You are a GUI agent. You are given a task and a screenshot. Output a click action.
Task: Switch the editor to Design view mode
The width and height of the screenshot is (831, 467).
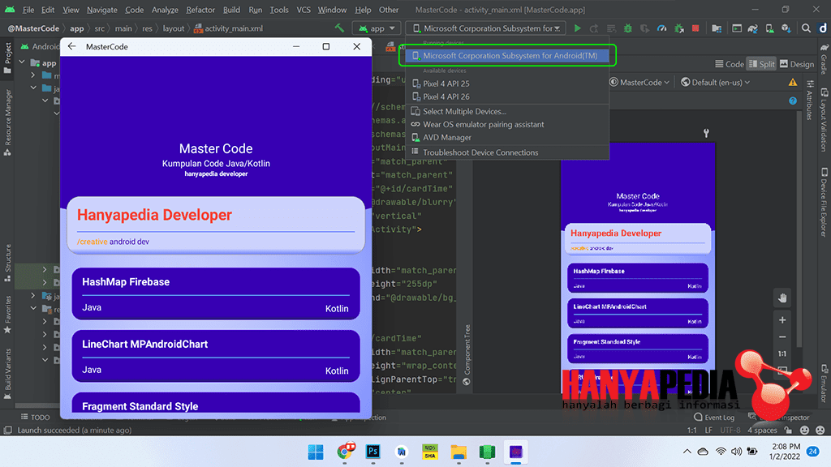[797, 63]
